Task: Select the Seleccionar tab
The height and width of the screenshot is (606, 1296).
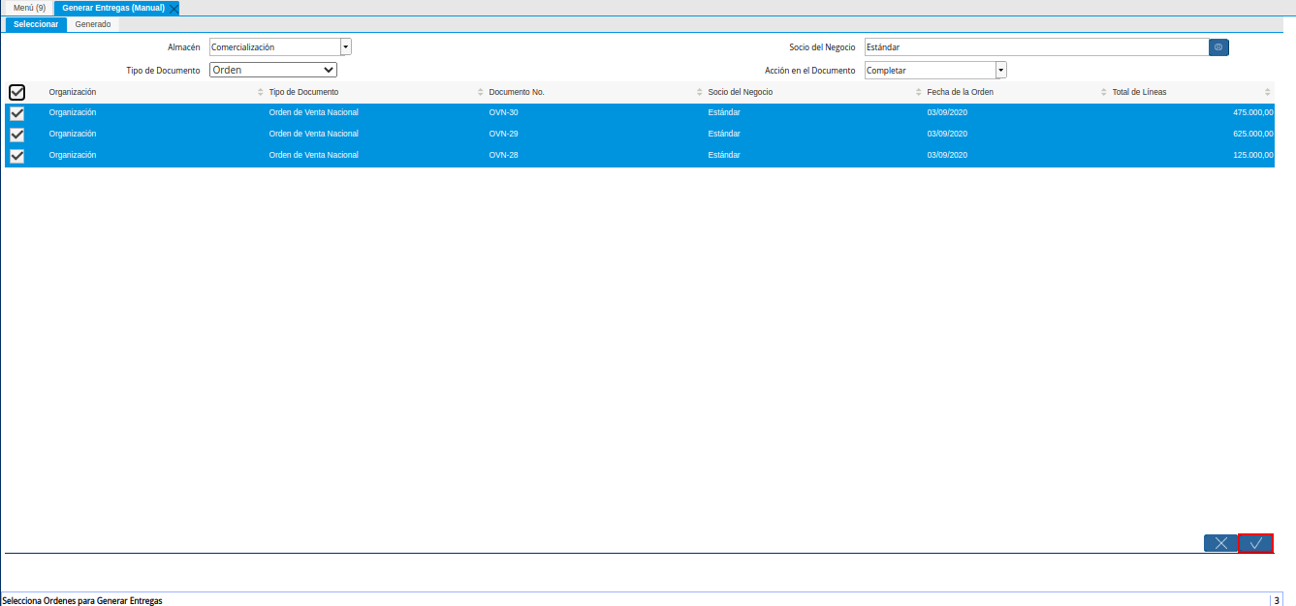Action: click(x=36, y=24)
